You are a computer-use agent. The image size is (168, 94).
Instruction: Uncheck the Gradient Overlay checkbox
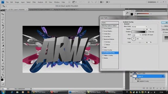tap(103, 53)
